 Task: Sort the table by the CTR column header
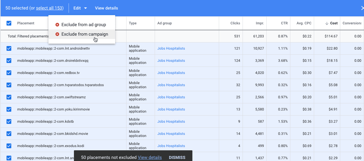(x=284, y=23)
